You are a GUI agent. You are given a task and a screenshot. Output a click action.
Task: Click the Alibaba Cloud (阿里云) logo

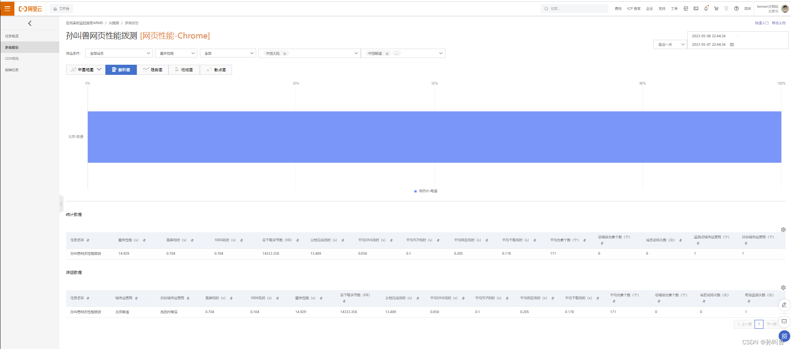[x=30, y=9]
